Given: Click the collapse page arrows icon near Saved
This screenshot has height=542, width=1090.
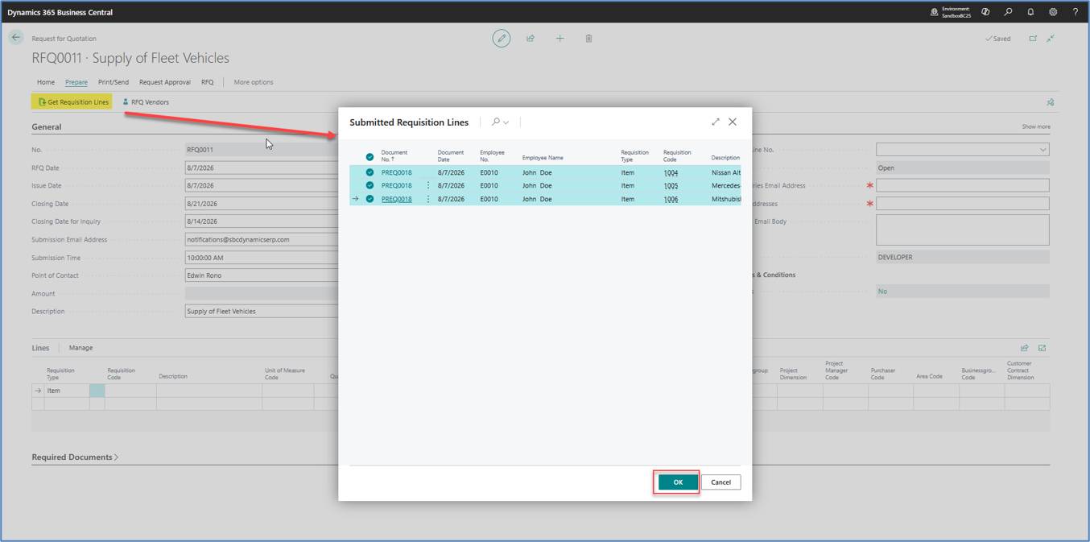Looking at the screenshot, I should coord(1051,38).
